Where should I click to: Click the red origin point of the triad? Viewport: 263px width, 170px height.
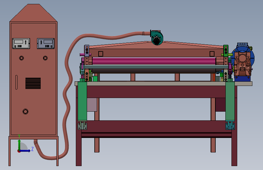[19, 151]
